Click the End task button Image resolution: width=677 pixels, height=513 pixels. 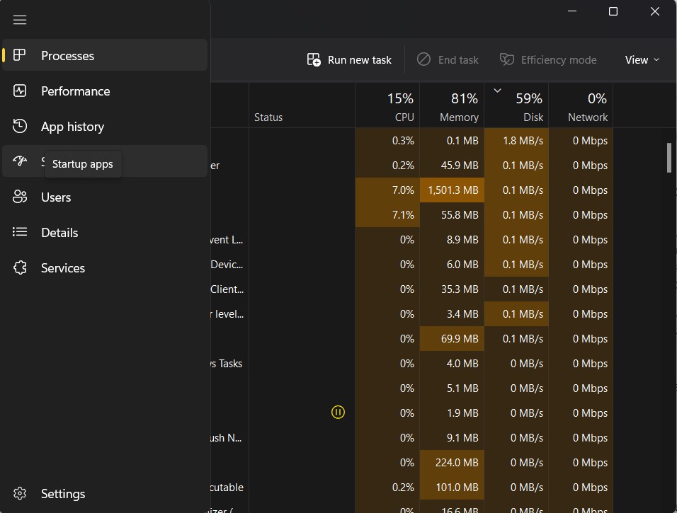point(447,59)
